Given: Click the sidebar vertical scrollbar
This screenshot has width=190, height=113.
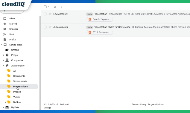Looking at the screenshot, I should 40,63.
